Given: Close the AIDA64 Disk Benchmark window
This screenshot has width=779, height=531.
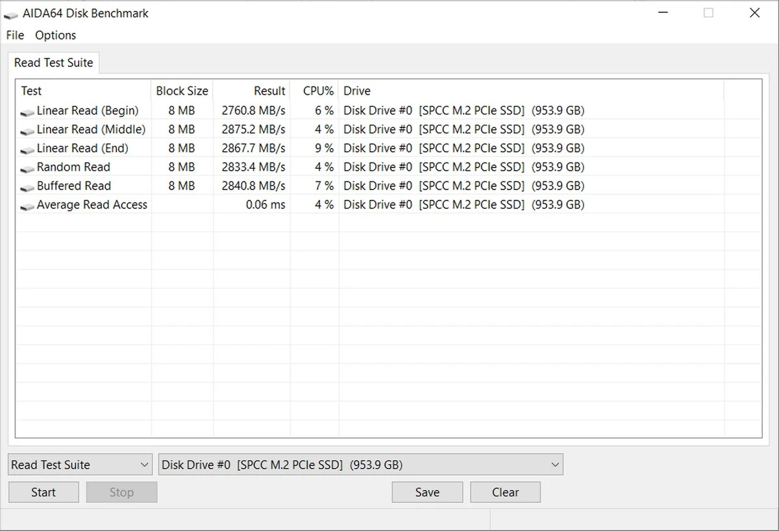Looking at the screenshot, I should pos(755,13).
